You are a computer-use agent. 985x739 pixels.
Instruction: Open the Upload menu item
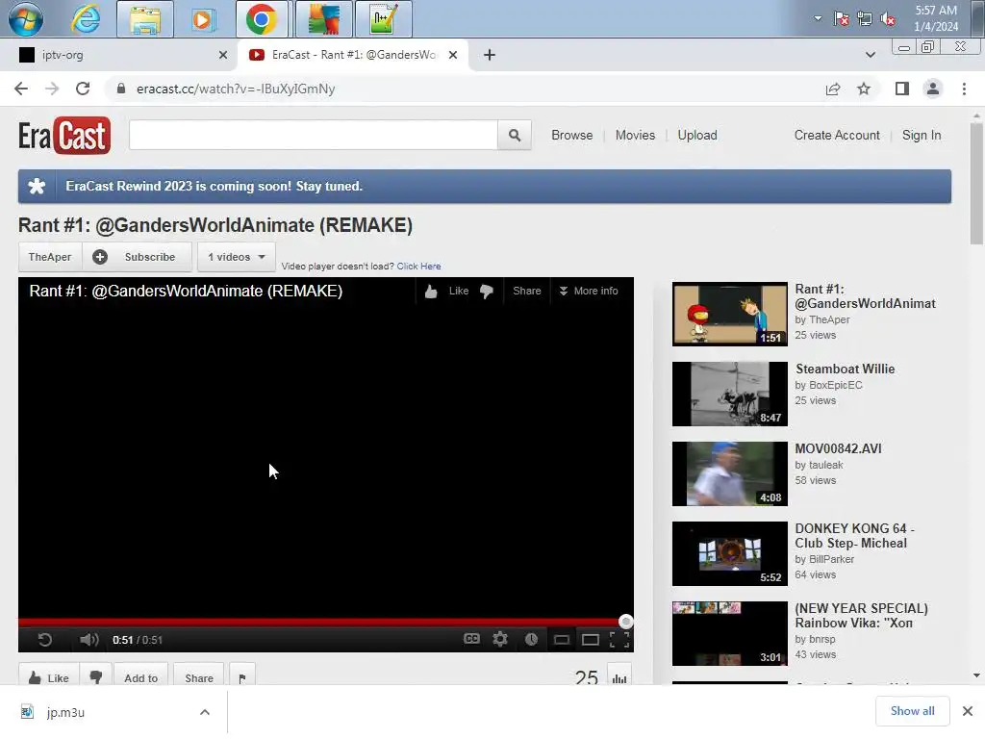(x=697, y=135)
